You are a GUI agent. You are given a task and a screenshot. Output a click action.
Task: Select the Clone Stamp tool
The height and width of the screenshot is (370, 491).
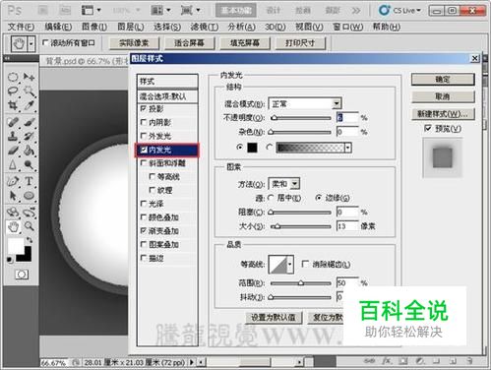(x=13, y=136)
